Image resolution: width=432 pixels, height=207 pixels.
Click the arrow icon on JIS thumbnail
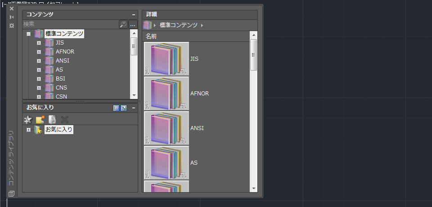click(x=184, y=72)
